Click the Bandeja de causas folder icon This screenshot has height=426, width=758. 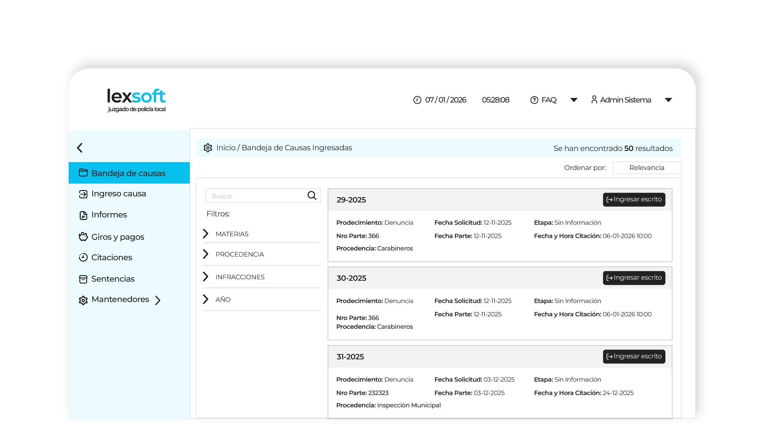coord(83,173)
